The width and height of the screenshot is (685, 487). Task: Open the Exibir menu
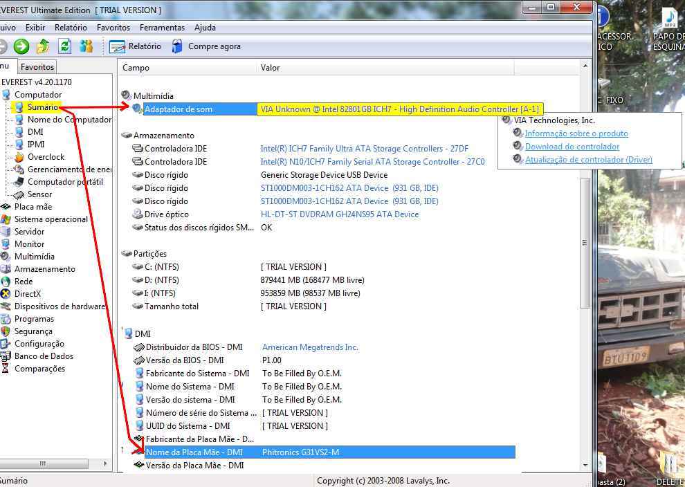(x=35, y=28)
